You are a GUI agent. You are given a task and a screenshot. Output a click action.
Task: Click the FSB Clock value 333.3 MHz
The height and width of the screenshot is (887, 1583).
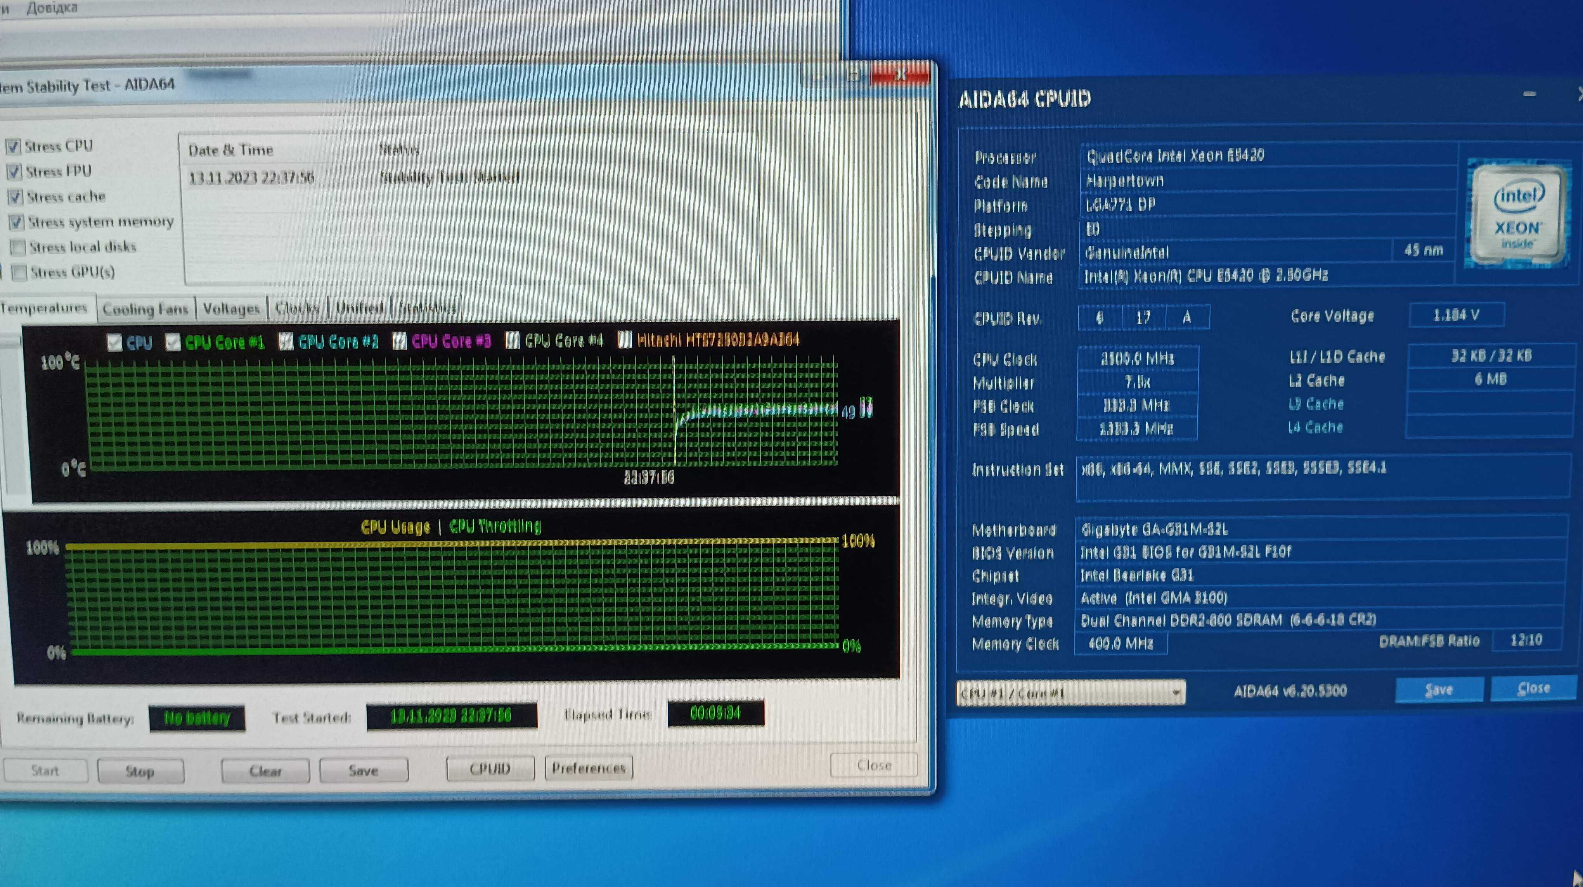click(x=1137, y=405)
